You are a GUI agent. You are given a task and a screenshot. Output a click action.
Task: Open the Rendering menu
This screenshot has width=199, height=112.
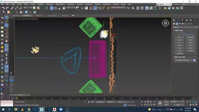[71, 4]
